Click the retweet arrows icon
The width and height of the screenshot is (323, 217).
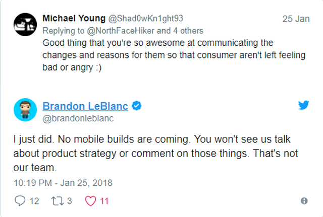pos(58,201)
